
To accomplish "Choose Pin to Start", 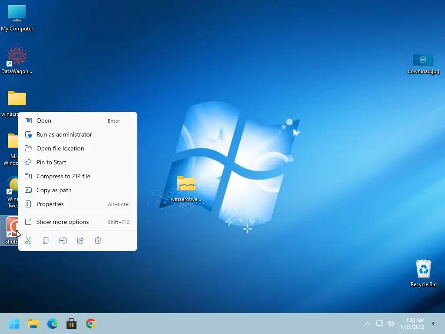I will pyautogui.click(x=77, y=163).
